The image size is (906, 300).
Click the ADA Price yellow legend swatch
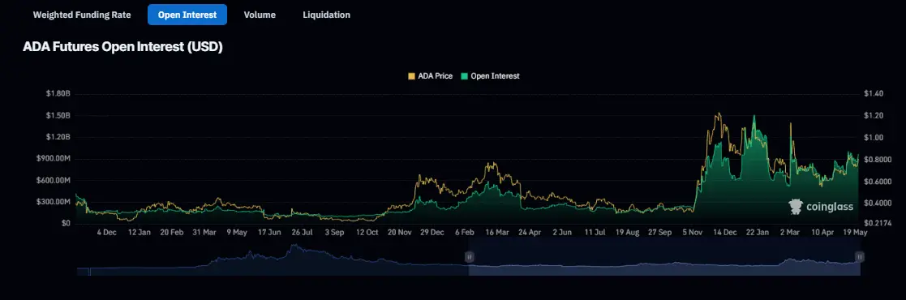coord(411,75)
